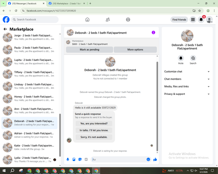The width and height of the screenshot is (218, 174).
Task: Switch to the Marketplace browser tab
Action: (67, 3)
